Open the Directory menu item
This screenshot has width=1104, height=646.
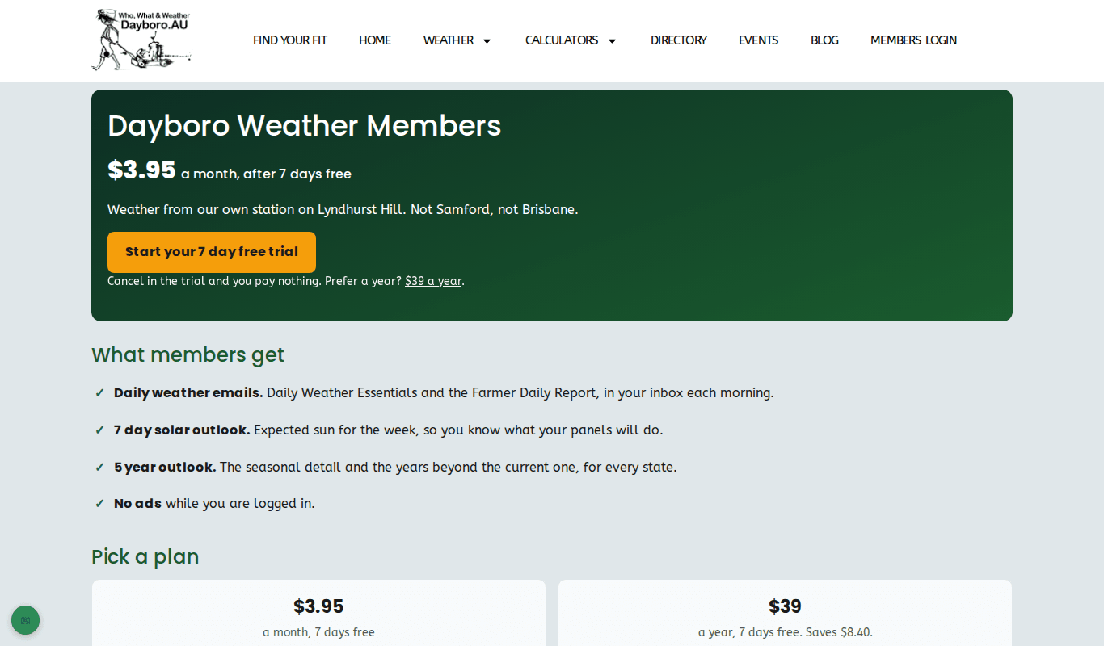click(679, 40)
